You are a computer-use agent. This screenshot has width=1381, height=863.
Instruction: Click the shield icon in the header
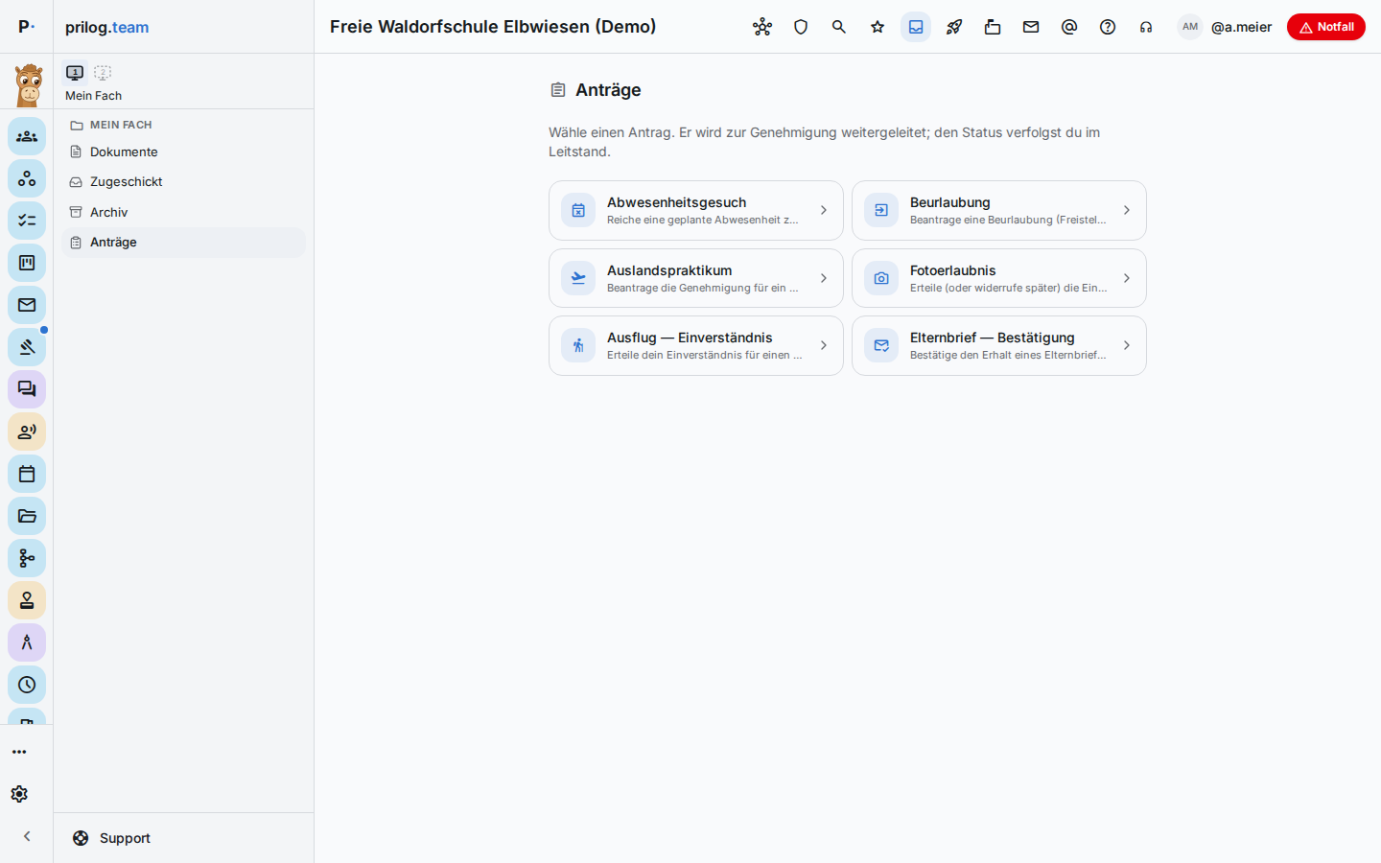(801, 27)
